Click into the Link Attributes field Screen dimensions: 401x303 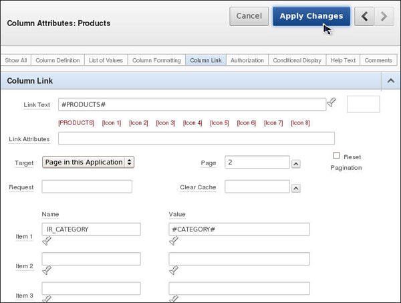tap(196, 138)
